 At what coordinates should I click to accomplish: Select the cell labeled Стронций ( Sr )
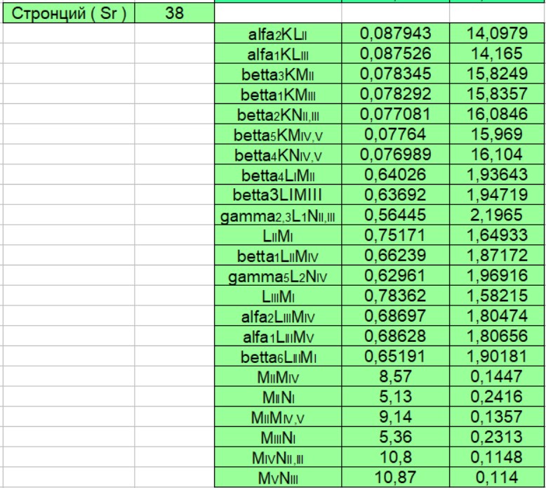pyautogui.click(x=69, y=13)
